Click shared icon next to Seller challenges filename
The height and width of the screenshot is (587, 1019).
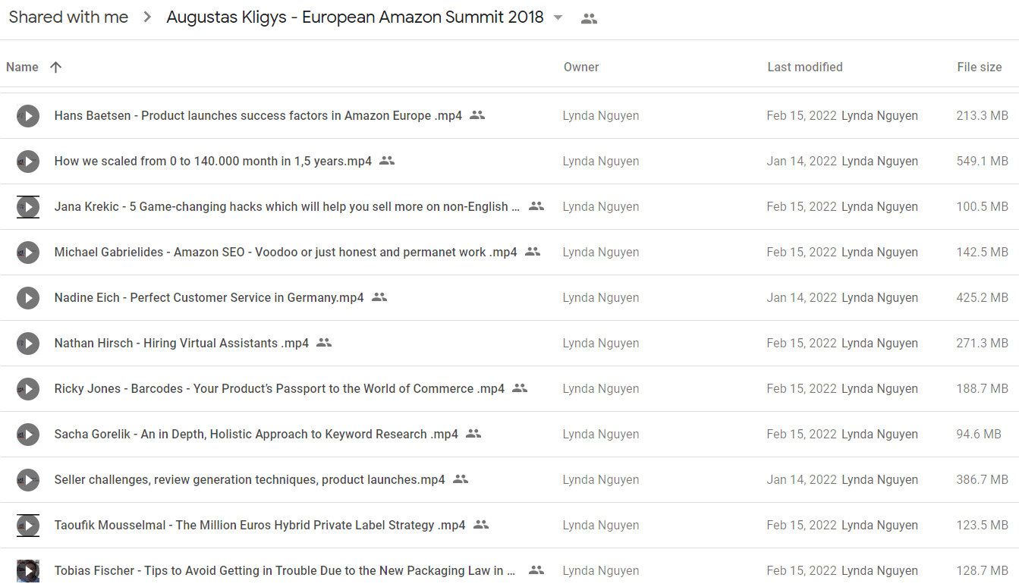(461, 479)
